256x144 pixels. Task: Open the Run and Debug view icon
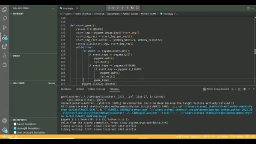coord(4,37)
